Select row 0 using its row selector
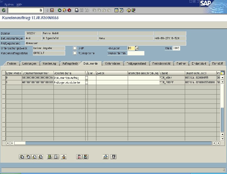The image size is (227, 174). click(4, 78)
